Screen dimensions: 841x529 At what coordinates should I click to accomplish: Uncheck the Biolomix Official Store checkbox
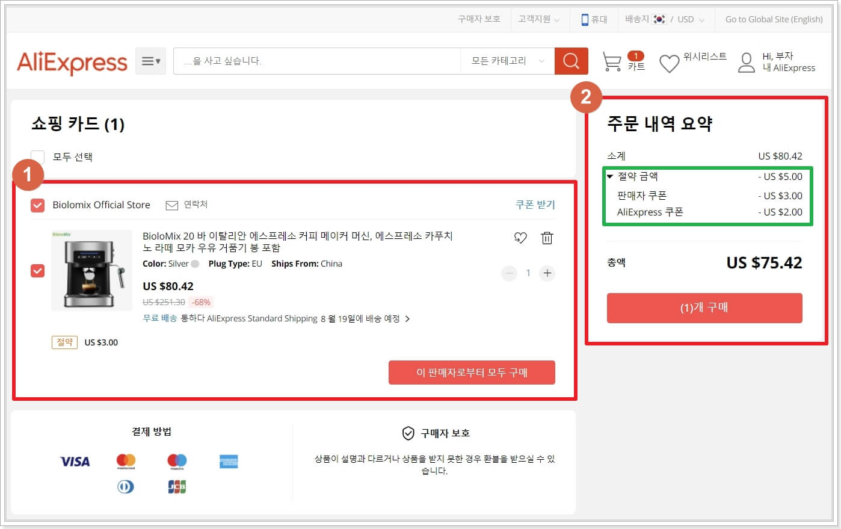pos(37,205)
